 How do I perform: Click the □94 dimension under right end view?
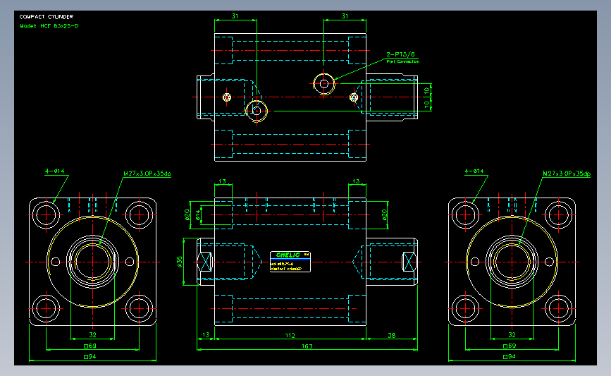510,356
